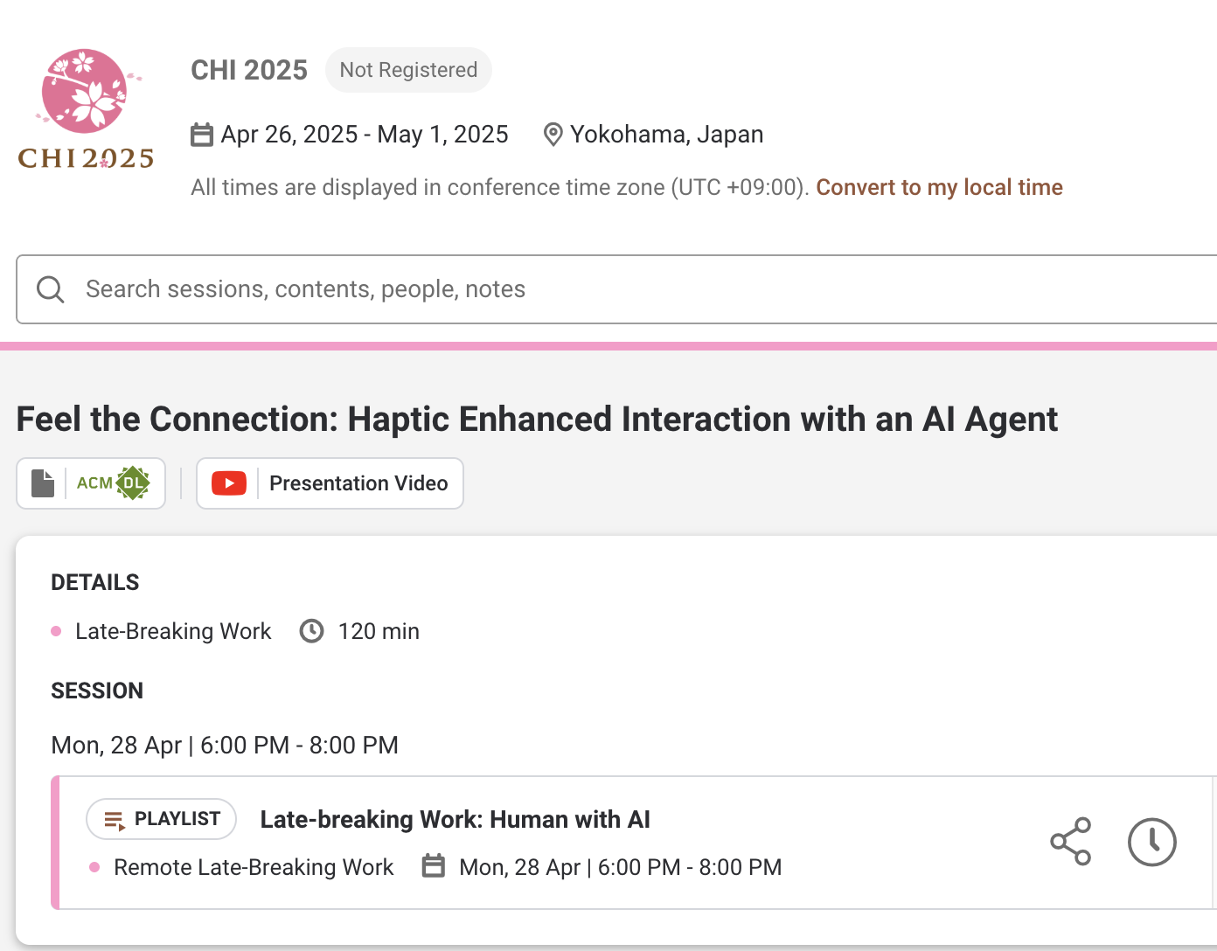Click the 120 min duration clock icon
The image size is (1217, 951).
tap(311, 631)
